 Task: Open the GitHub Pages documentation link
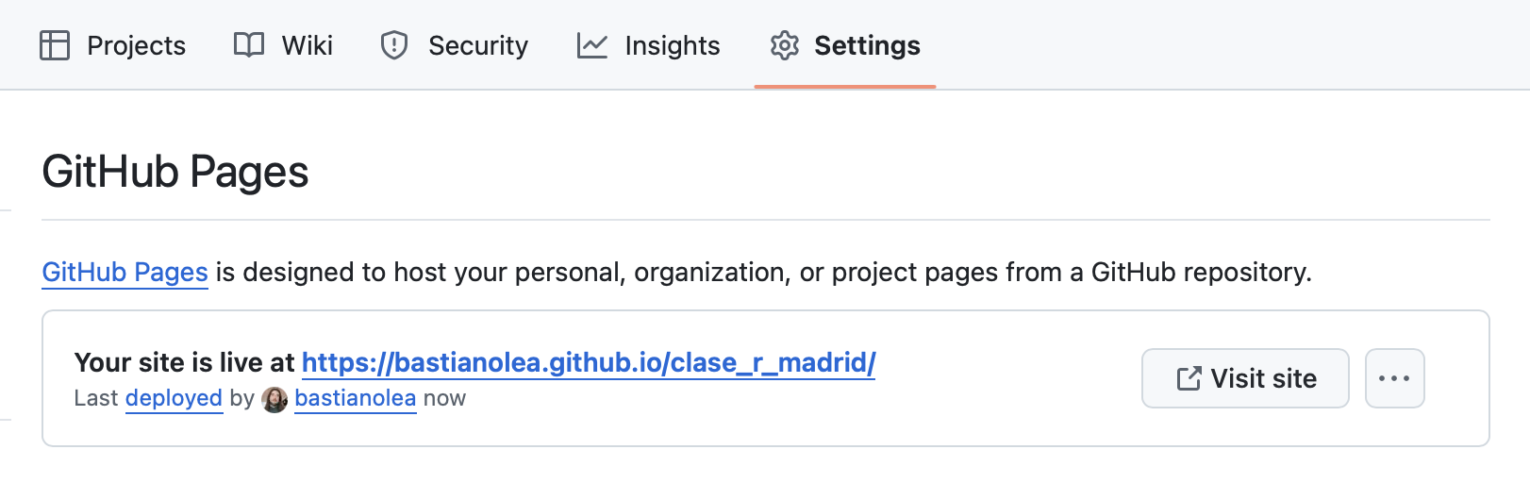pyautogui.click(x=125, y=272)
